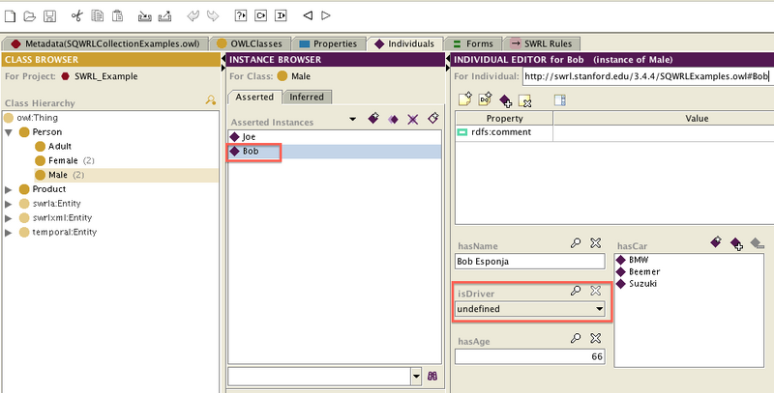Expand the swrlxml:Entity node
This screenshot has width=774, height=393.
click(x=9, y=218)
